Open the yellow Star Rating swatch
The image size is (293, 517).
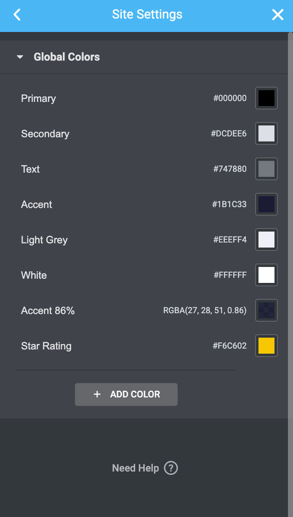tap(266, 346)
